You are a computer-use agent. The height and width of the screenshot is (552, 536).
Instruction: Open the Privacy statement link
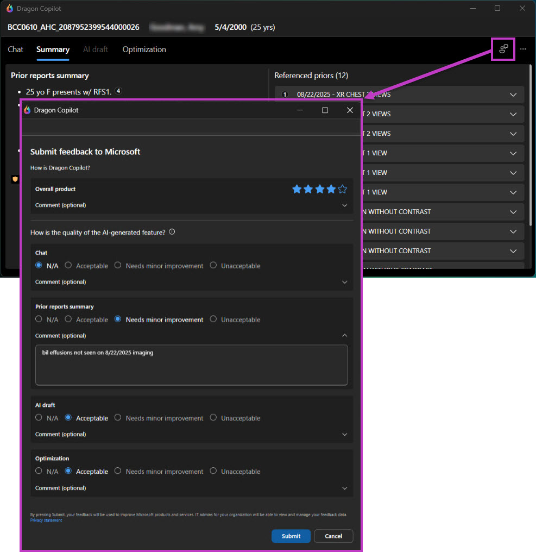[x=46, y=520]
